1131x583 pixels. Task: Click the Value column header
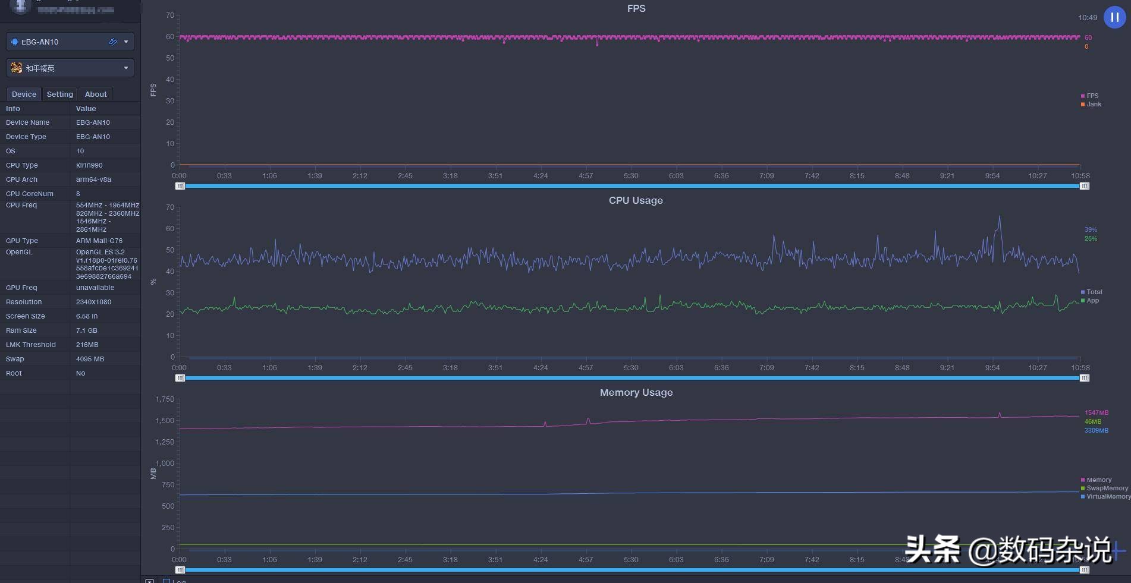pos(86,109)
